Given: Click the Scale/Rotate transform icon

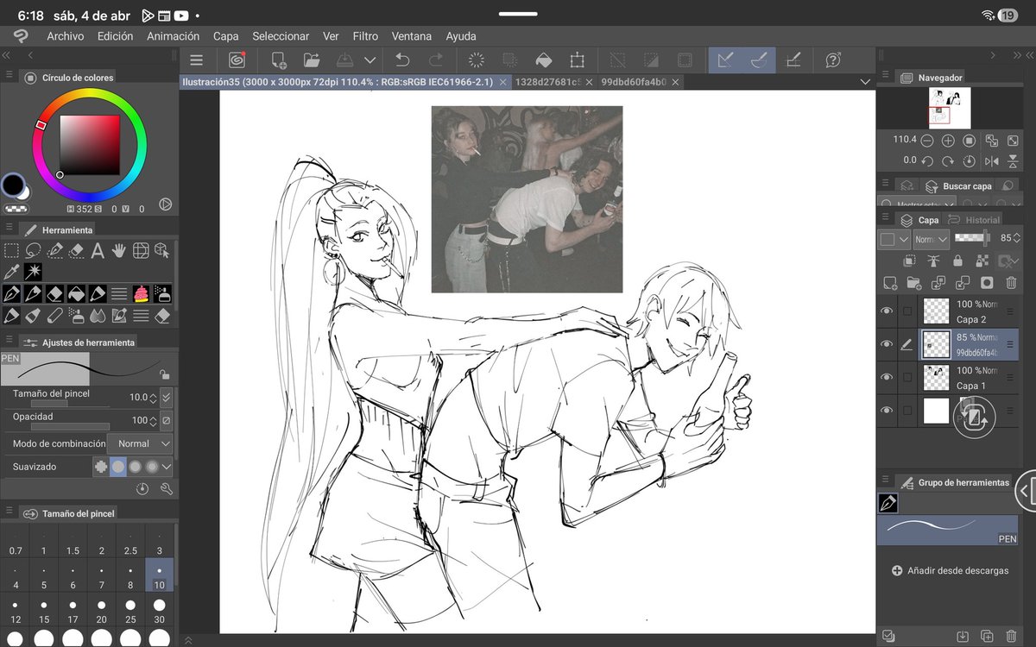Looking at the screenshot, I should click(x=577, y=60).
